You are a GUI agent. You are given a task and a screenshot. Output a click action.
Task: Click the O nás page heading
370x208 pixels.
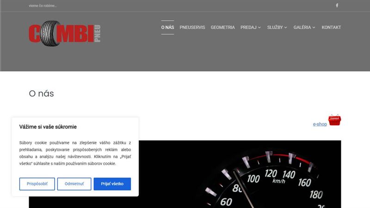click(41, 94)
